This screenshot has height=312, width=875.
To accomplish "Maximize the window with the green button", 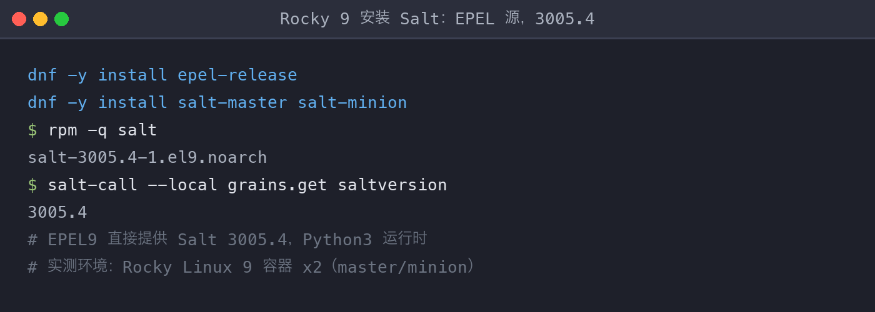I will (x=61, y=19).
